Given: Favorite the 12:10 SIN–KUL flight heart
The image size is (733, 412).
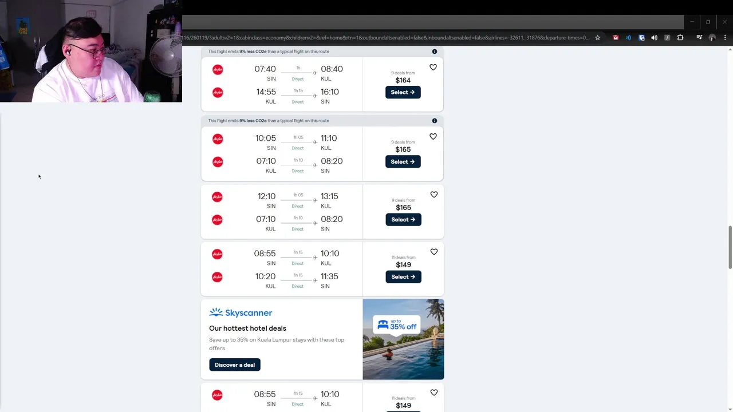Looking at the screenshot, I should (x=434, y=195).
